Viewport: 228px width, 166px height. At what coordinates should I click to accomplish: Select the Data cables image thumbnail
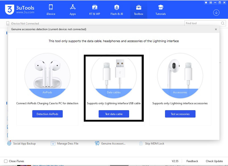[x=114, y=75]
